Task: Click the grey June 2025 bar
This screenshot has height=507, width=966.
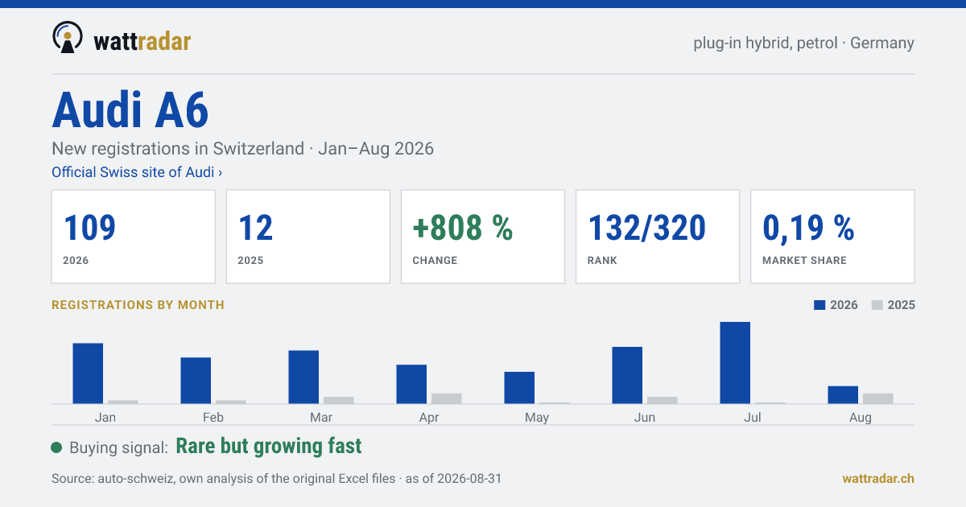Action: (663, 400)
